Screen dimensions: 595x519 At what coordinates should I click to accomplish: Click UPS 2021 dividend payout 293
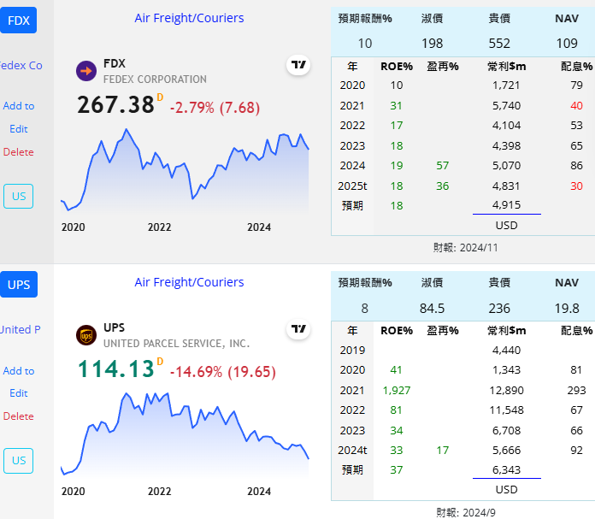(576, 390)
